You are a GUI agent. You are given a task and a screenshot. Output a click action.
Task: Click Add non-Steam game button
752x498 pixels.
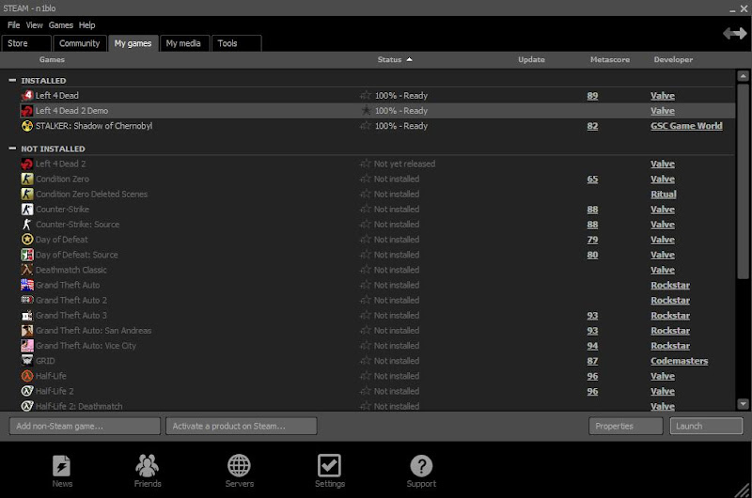coord(85,426)
